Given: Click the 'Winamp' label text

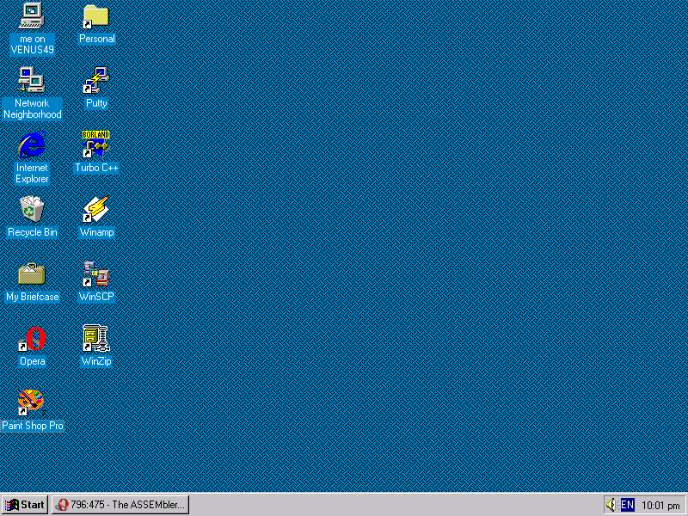Looking at the screenshot, I should click(96, 232).
